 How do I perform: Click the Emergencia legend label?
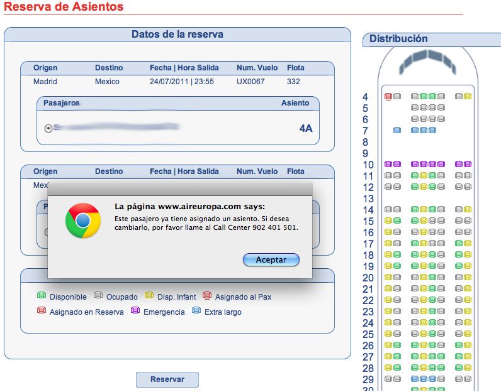pyautogui.click(x=164, y=312)
